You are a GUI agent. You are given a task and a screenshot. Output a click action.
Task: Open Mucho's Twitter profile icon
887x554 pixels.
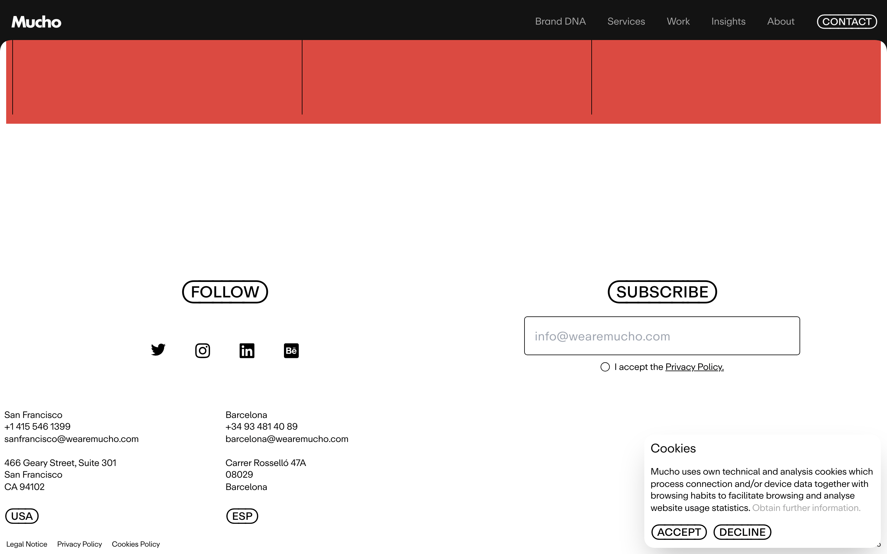click(158, 350)
